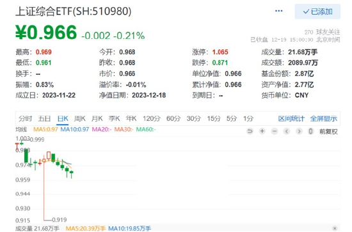Click the MA10:0.97 moving average label
Screen dimensions: 352x232
click(x=75, y=129)
